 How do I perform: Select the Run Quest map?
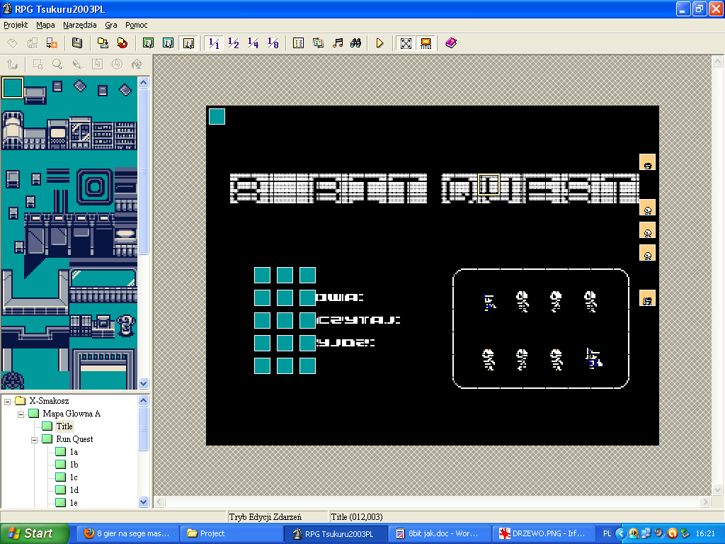[74, 439]
